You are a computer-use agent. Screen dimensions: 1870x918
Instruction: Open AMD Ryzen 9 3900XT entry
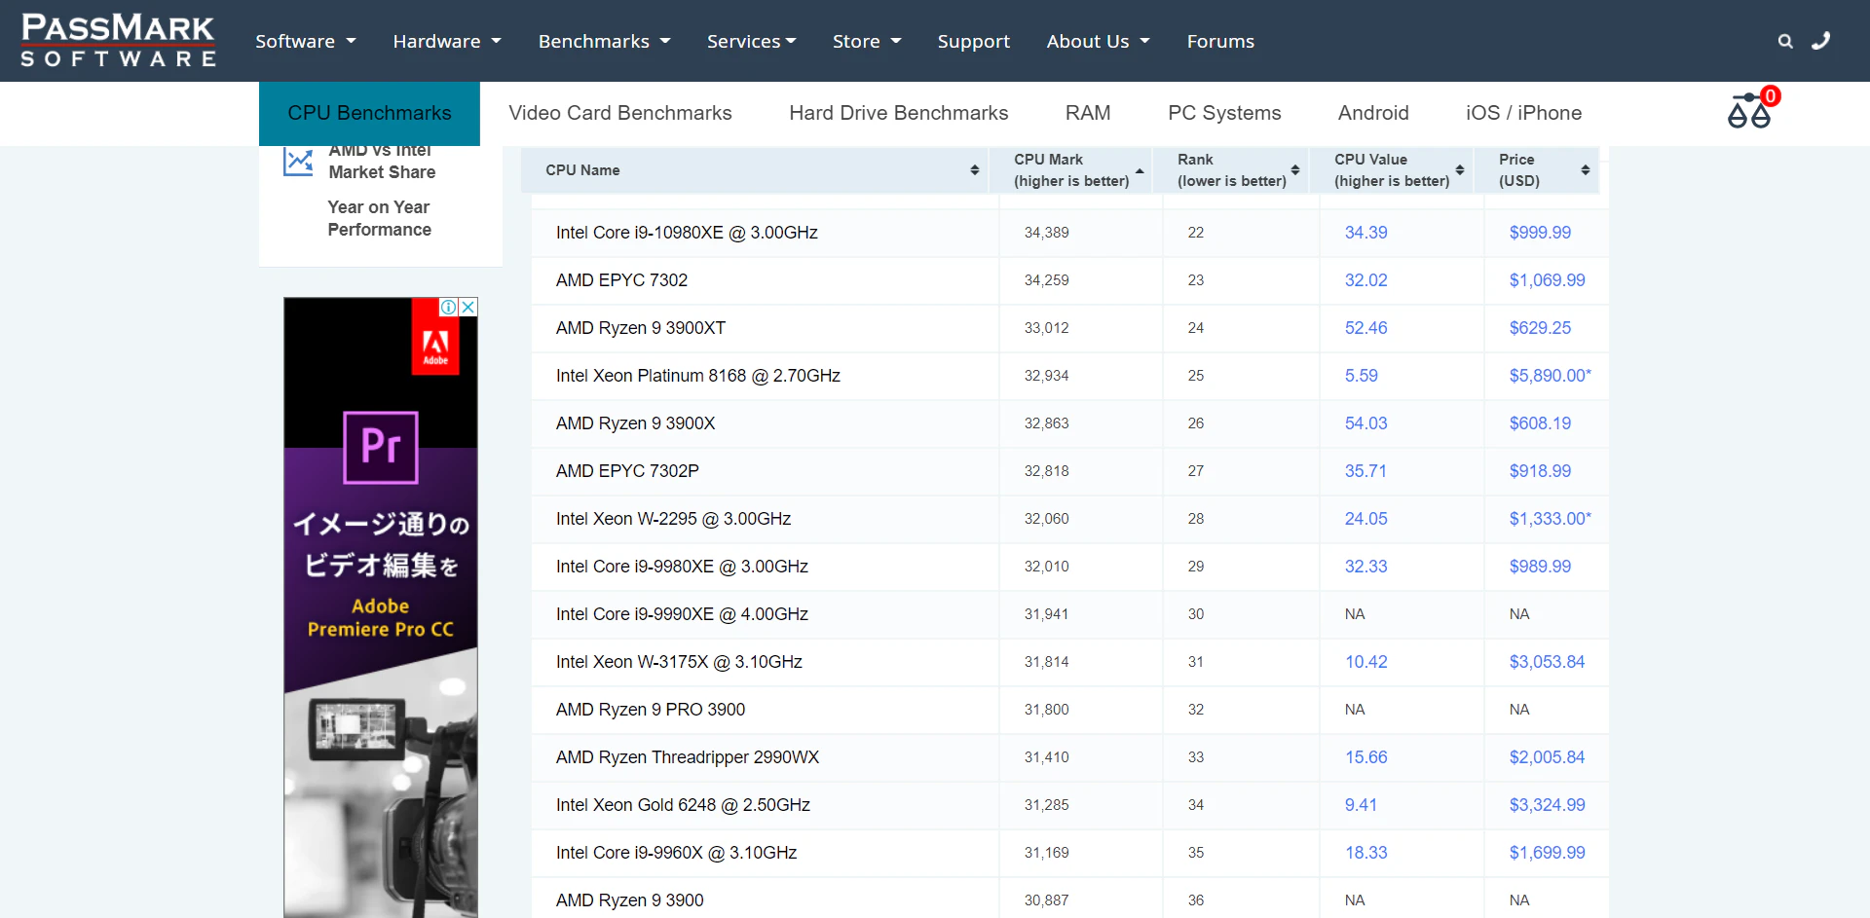(x=641, y=328)
